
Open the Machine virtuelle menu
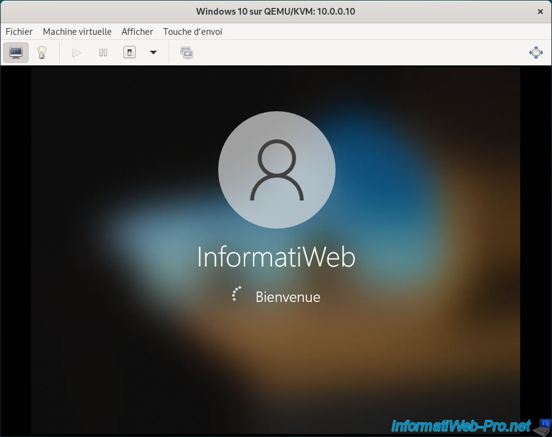pos(77,32)
